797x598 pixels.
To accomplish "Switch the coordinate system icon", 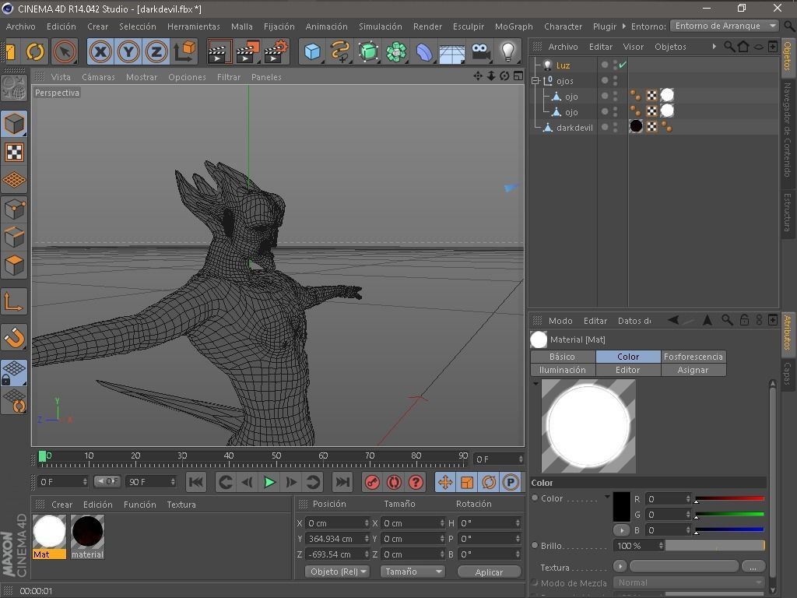I will (x=184, y=52).
